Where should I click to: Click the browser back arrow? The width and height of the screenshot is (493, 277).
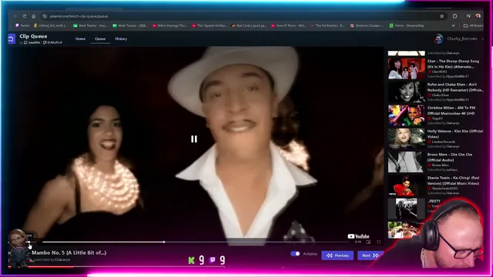coord(15,16)
